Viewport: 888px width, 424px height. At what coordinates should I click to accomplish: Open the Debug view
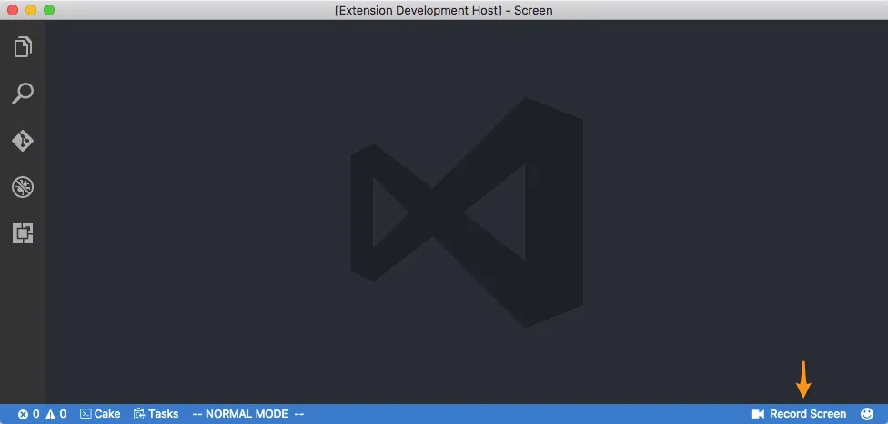[x=23, y=187]
